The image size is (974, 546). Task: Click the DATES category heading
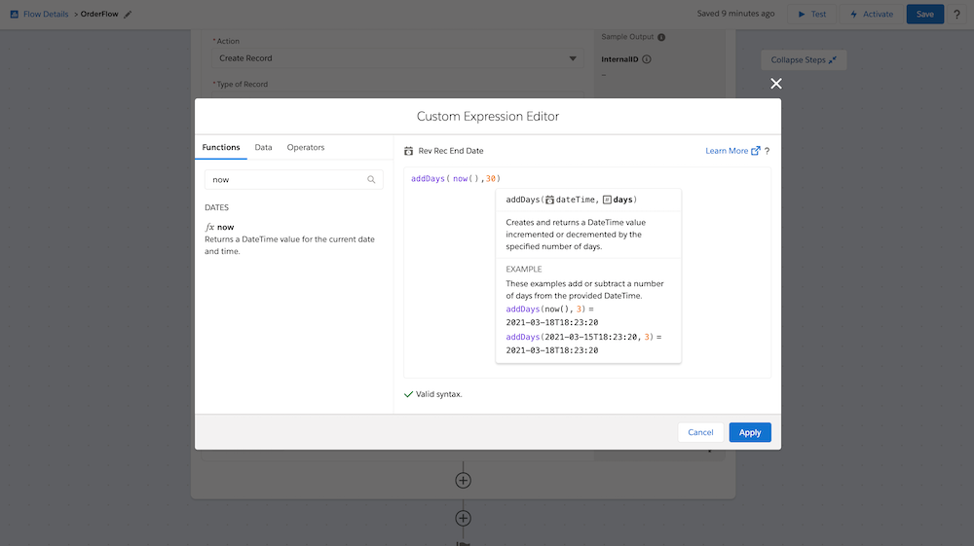pyautogui.click(x=217, y=207)
